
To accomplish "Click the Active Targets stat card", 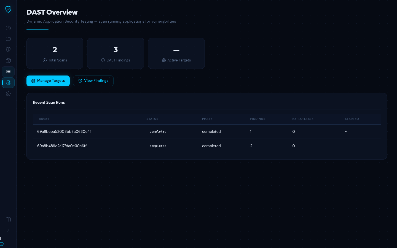I will (x=176, y=53).
